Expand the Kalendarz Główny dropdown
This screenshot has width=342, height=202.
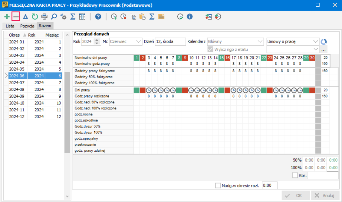(235, 42)
